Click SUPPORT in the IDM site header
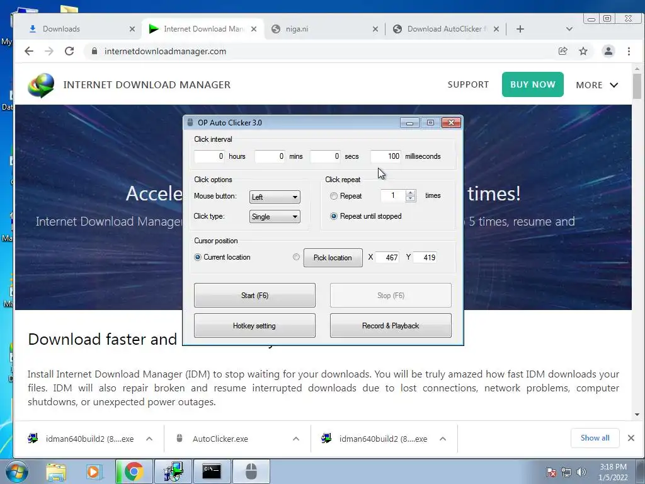 click(x=468, y=84)
